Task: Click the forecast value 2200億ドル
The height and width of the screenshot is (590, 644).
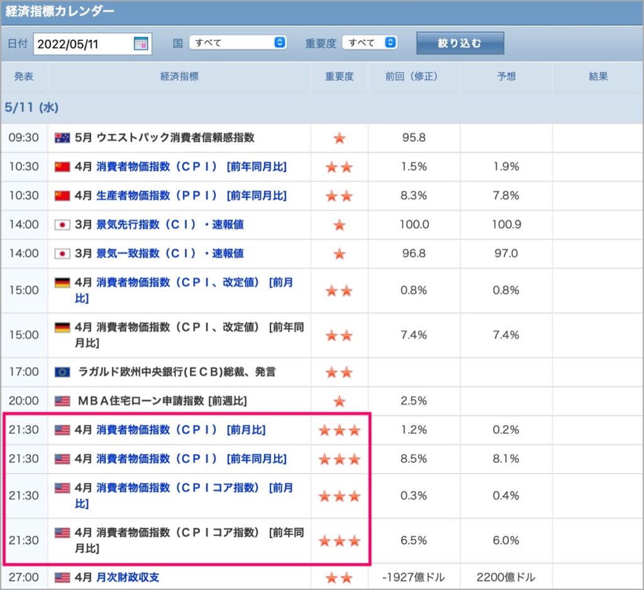Action: pyautogui.click(x=506, y=577)
